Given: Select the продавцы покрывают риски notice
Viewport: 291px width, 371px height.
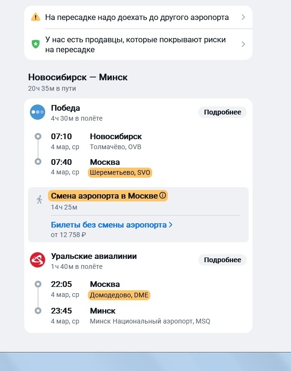Looking at the screenshot, I should coord(138,44).
